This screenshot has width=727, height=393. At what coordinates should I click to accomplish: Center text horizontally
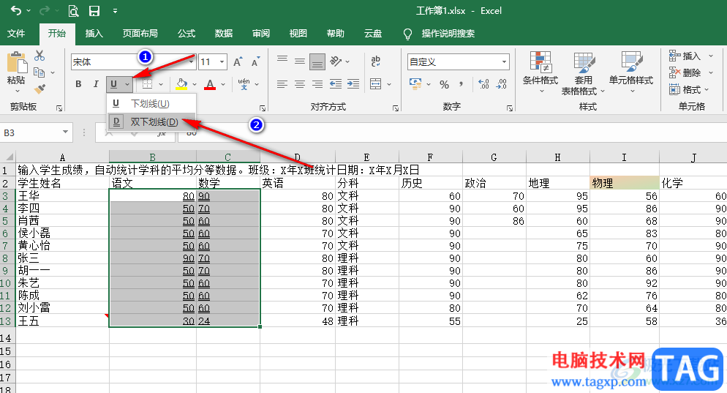point(300,84)
